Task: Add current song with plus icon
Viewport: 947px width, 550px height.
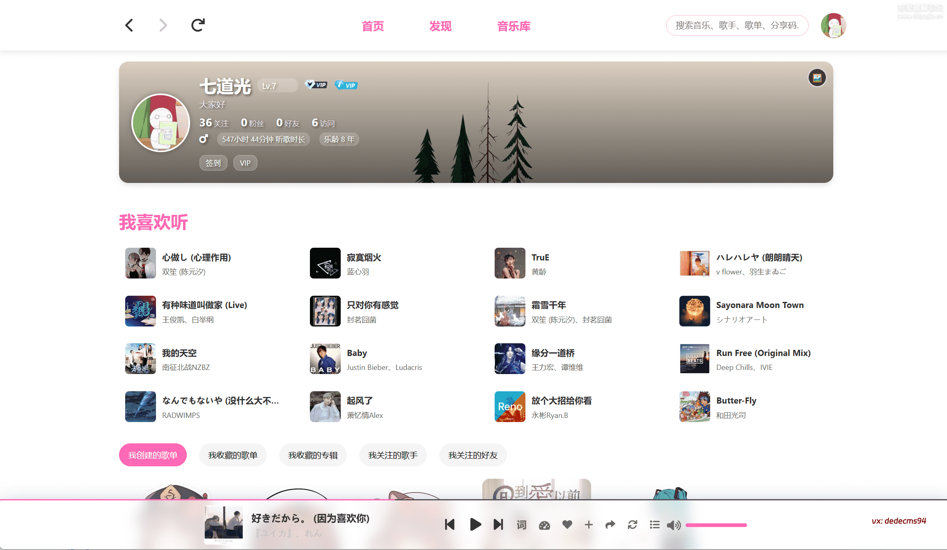Action: (589, 525)
